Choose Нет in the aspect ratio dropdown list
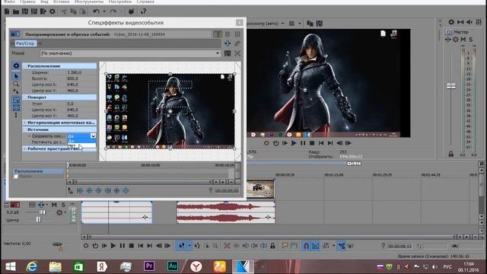Viewport: 487px width, 274px height. point(81,145)
